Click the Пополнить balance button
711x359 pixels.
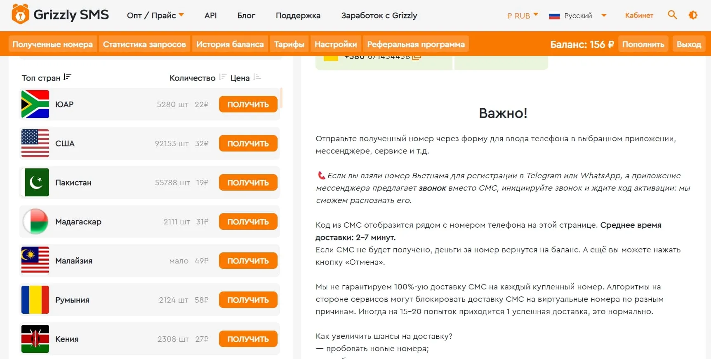tap(643, 44)
